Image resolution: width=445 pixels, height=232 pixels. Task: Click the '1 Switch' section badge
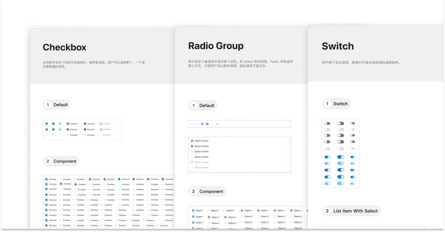click(x=336, y=104)
